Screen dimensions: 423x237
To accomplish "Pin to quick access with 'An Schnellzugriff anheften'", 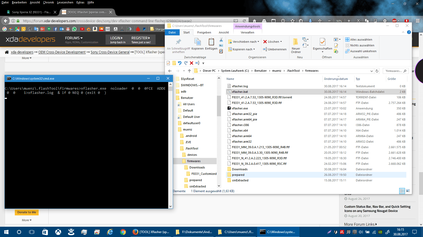I will (x=179, y=45).
